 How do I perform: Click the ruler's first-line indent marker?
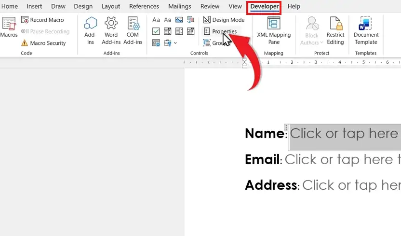click(x=244, y=60)
